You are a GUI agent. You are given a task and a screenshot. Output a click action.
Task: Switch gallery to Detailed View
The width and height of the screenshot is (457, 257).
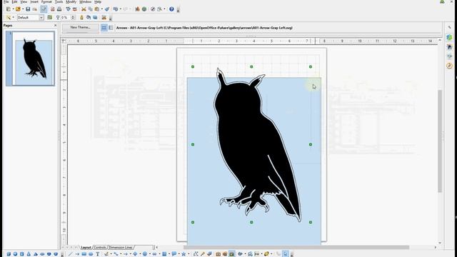tap(111, 28)
